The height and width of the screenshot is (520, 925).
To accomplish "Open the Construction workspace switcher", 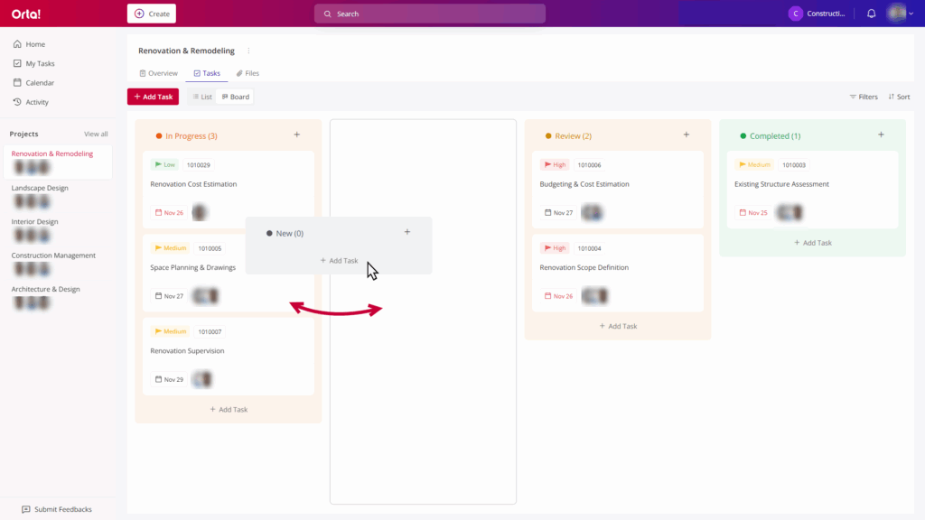I will (x=818, y=14).
